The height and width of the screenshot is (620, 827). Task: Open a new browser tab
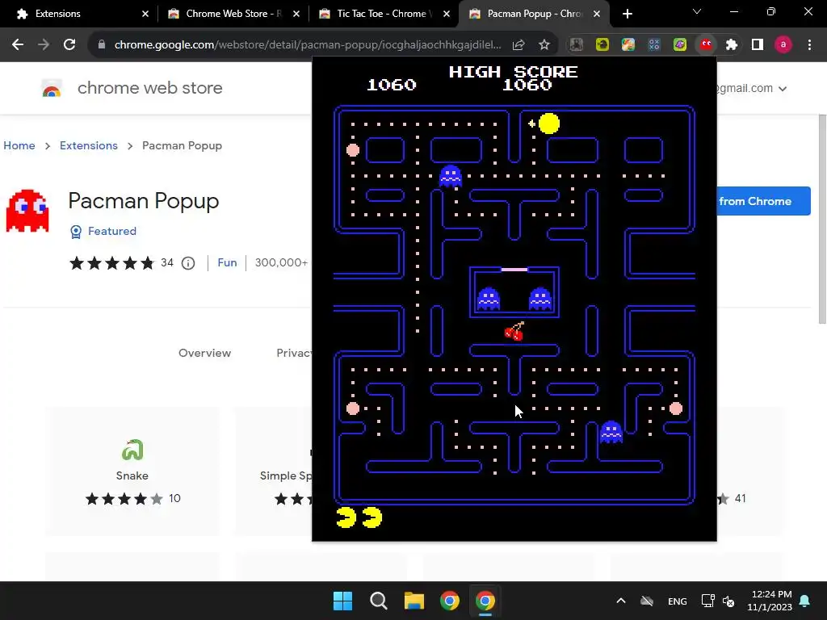tap(627, 14)
